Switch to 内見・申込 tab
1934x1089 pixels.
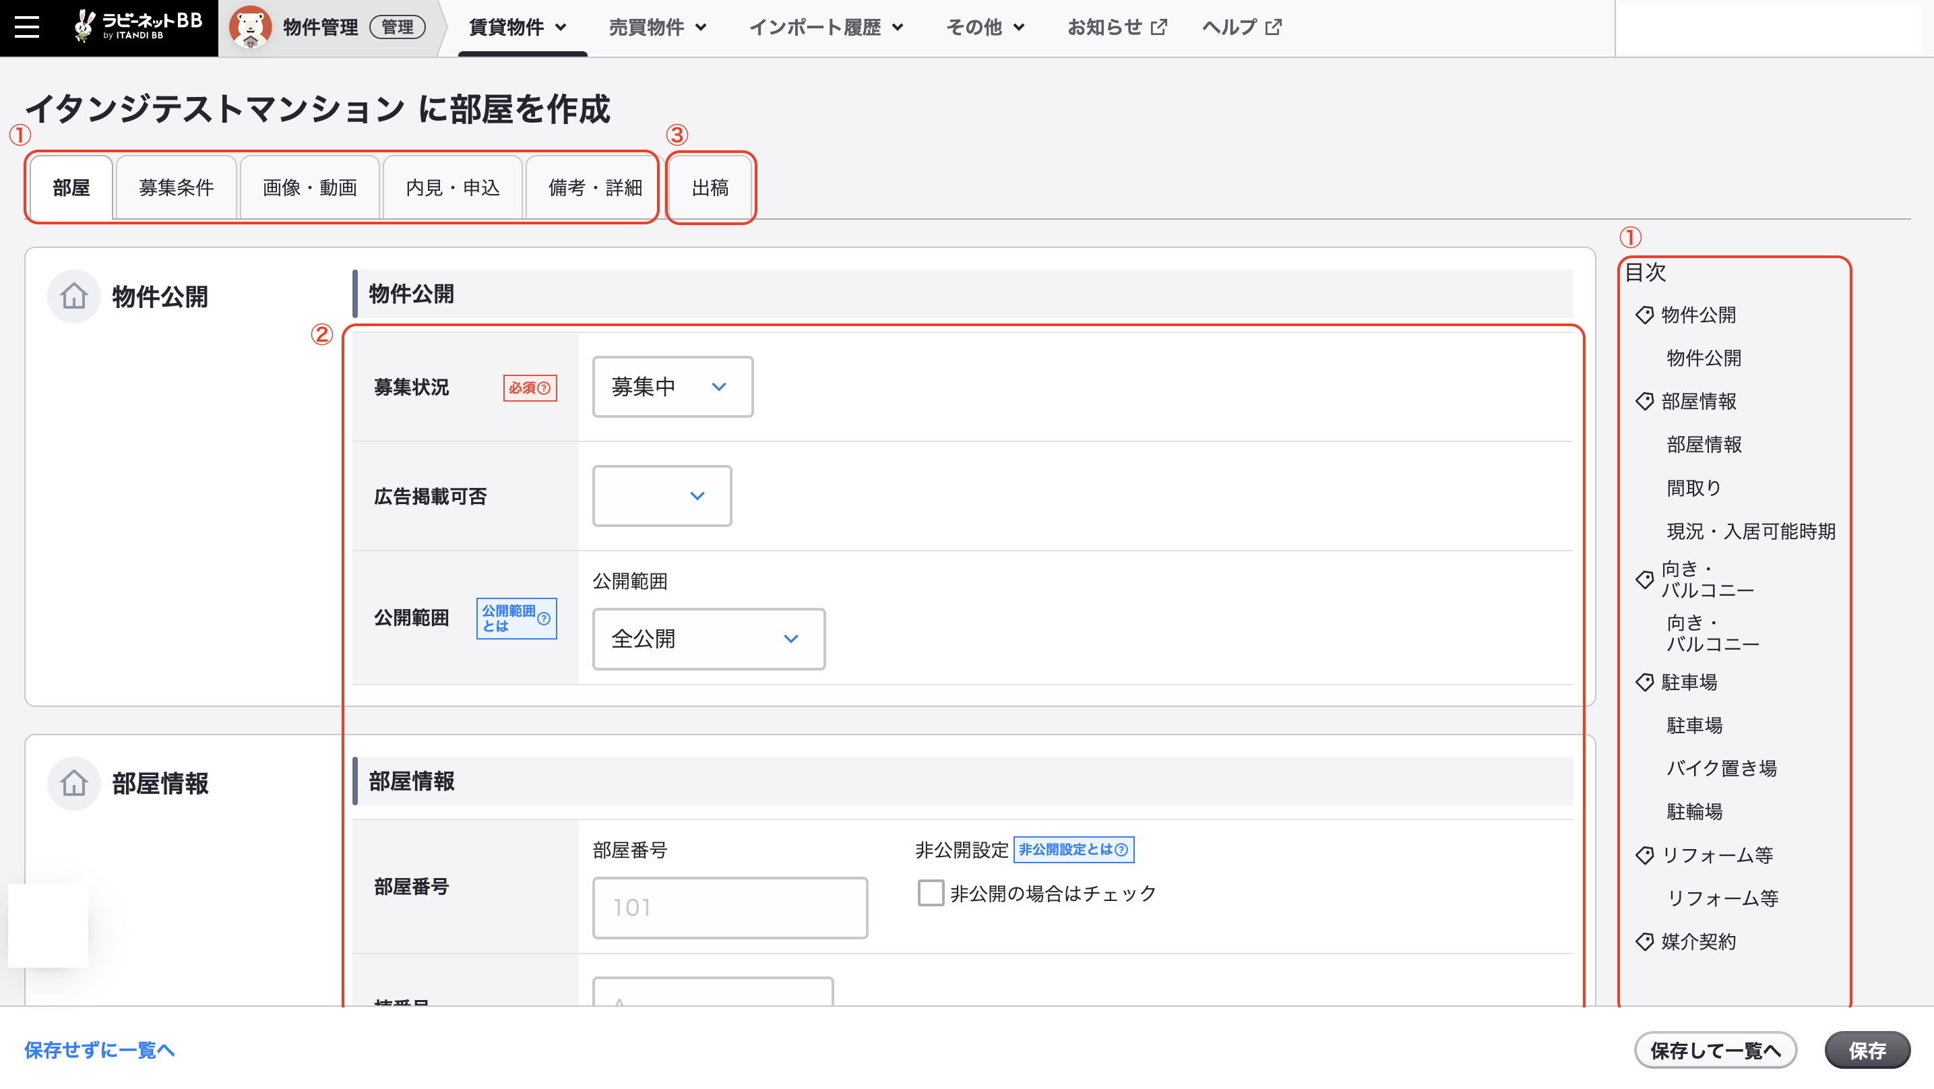[453, 188]
